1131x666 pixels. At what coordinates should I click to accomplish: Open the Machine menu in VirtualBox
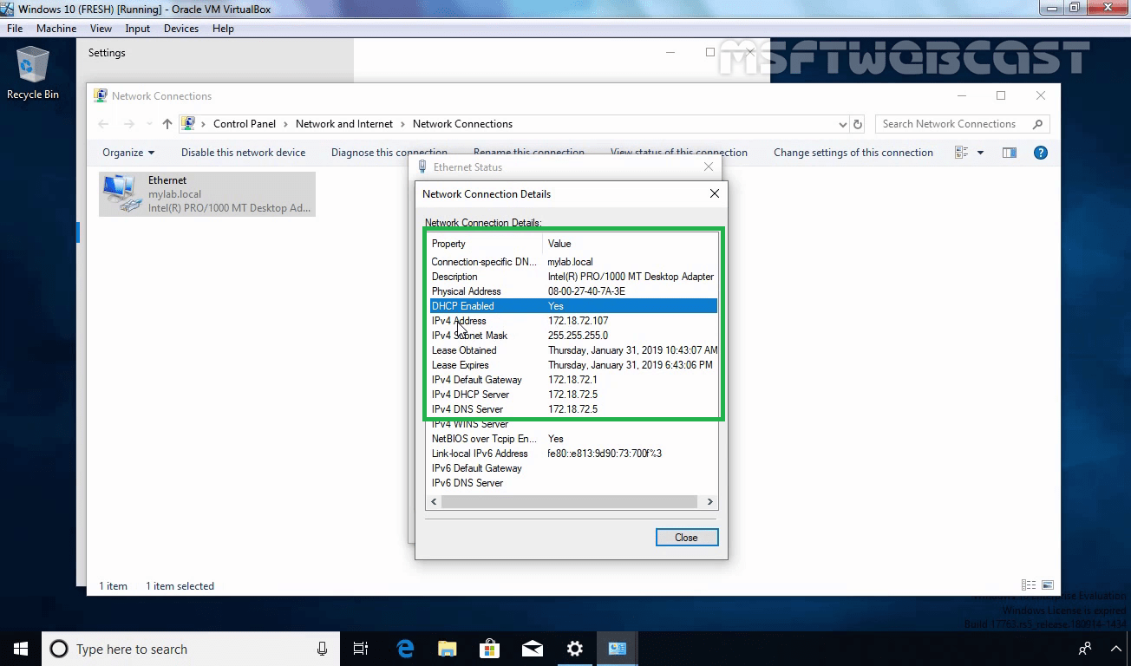(56, 28)
